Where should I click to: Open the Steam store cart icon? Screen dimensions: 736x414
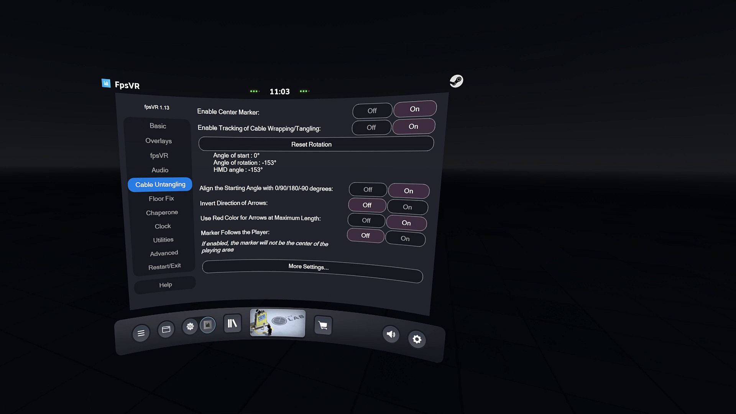(323, 325)
